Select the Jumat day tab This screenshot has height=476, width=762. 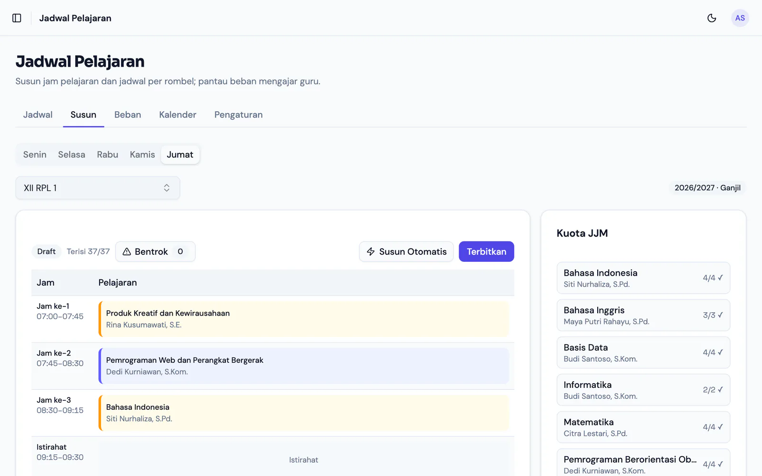[x=180, y=155]
